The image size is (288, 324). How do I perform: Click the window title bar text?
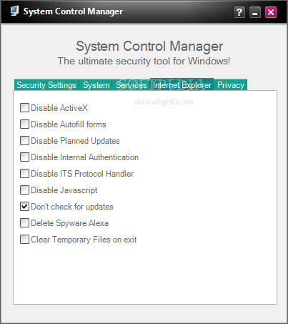(73, 11)
